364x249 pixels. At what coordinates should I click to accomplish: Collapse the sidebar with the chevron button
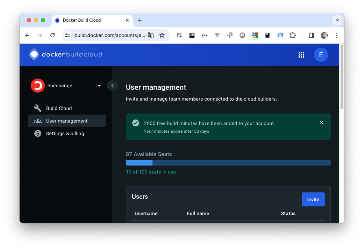(113, 86)
